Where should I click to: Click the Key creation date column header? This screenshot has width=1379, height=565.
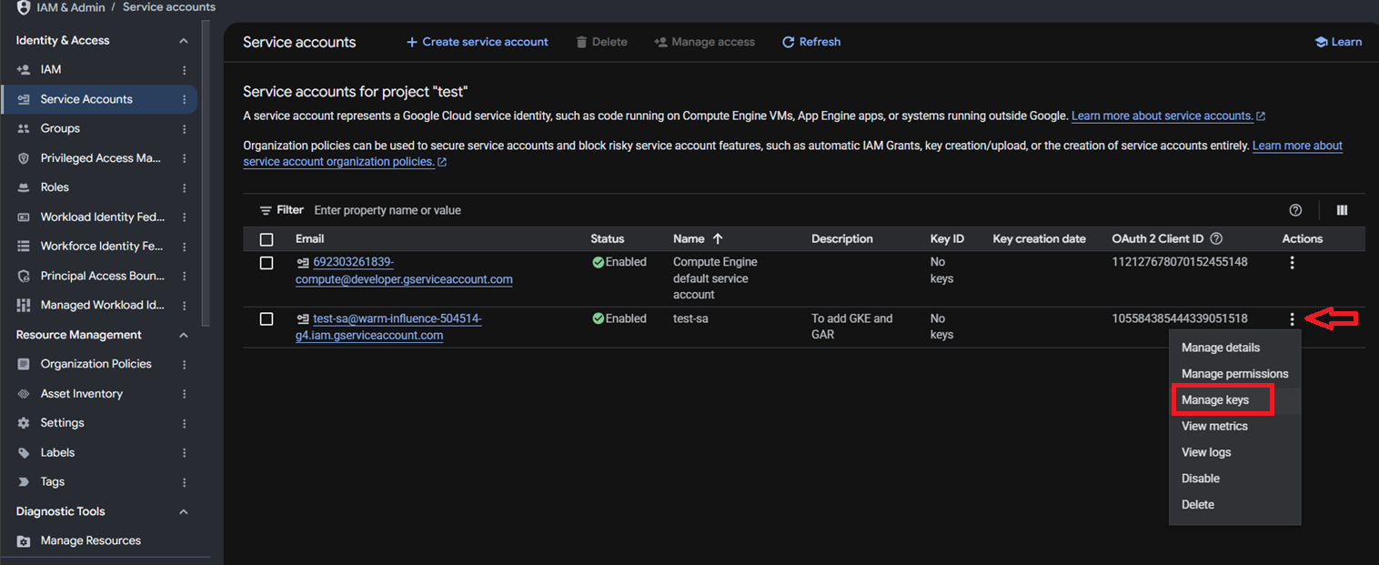[x=1039, y=239]
